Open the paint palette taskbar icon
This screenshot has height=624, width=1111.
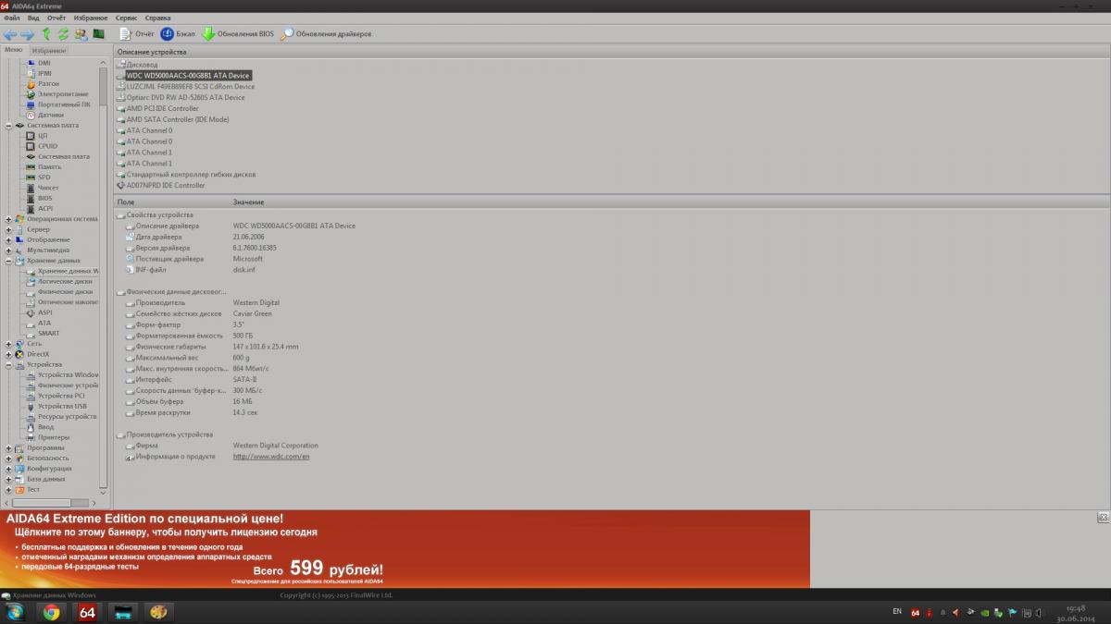click(158, 612)
